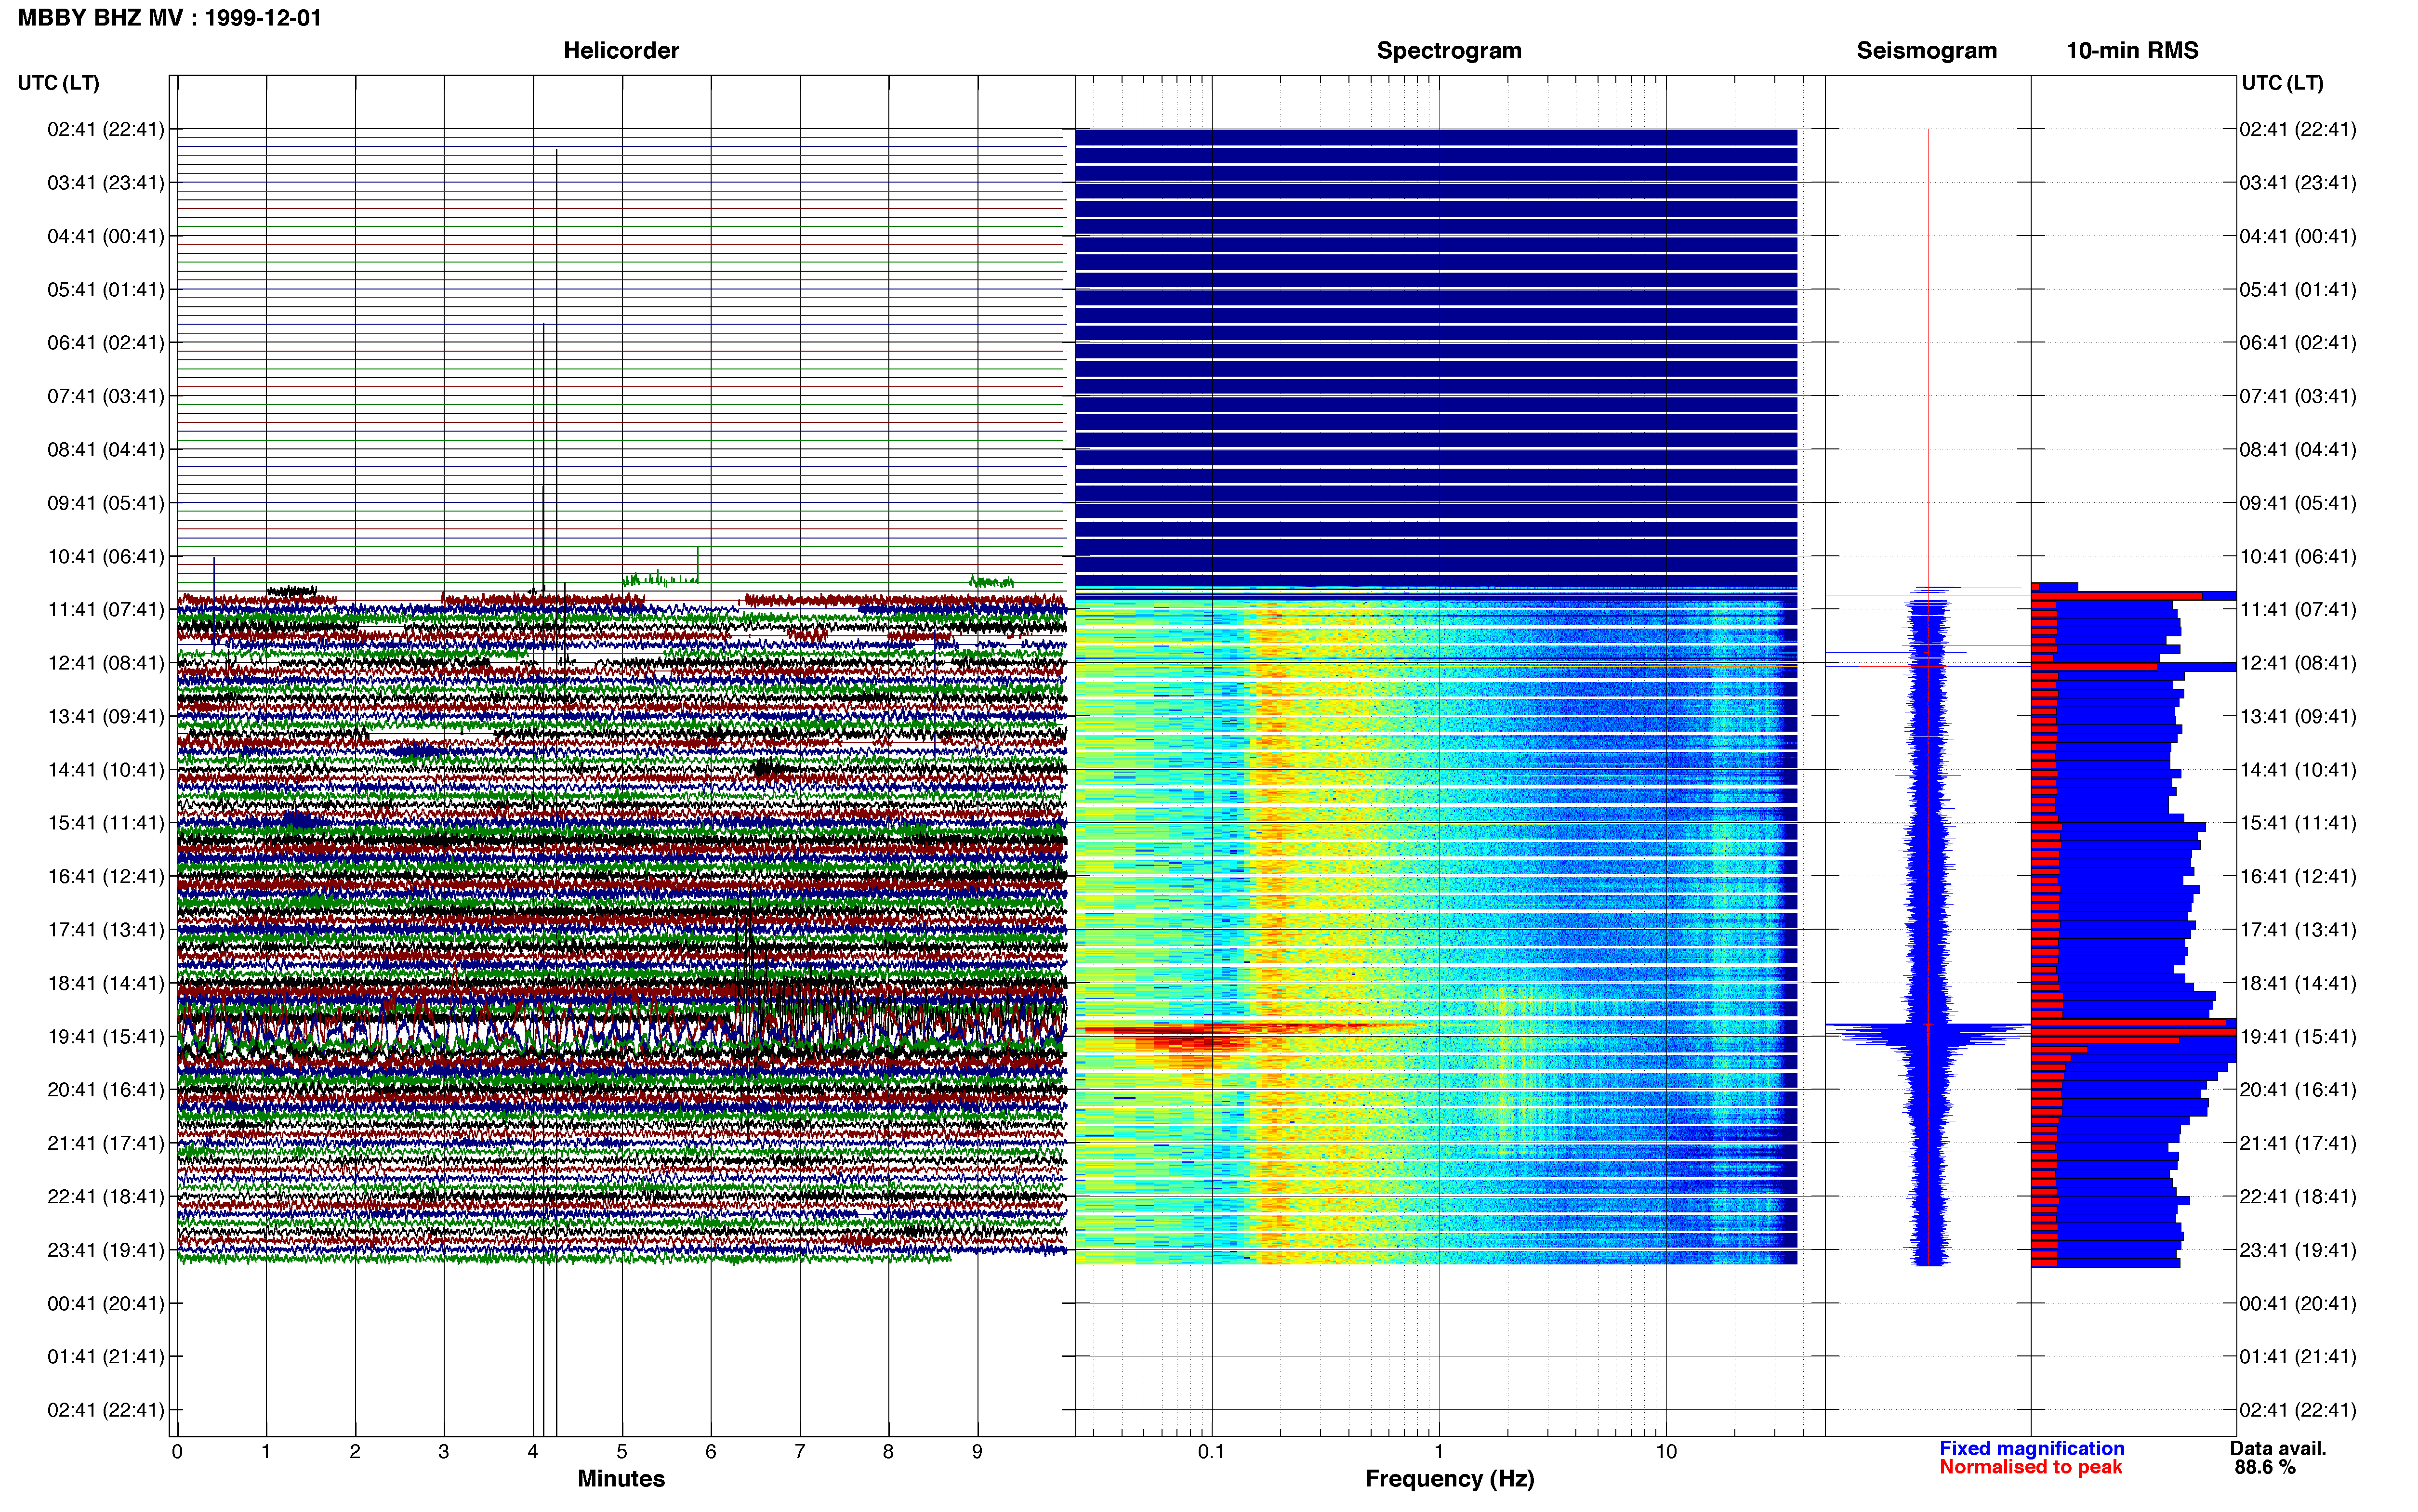Click left time label 23:41 (19:41)

[105, 1249]
